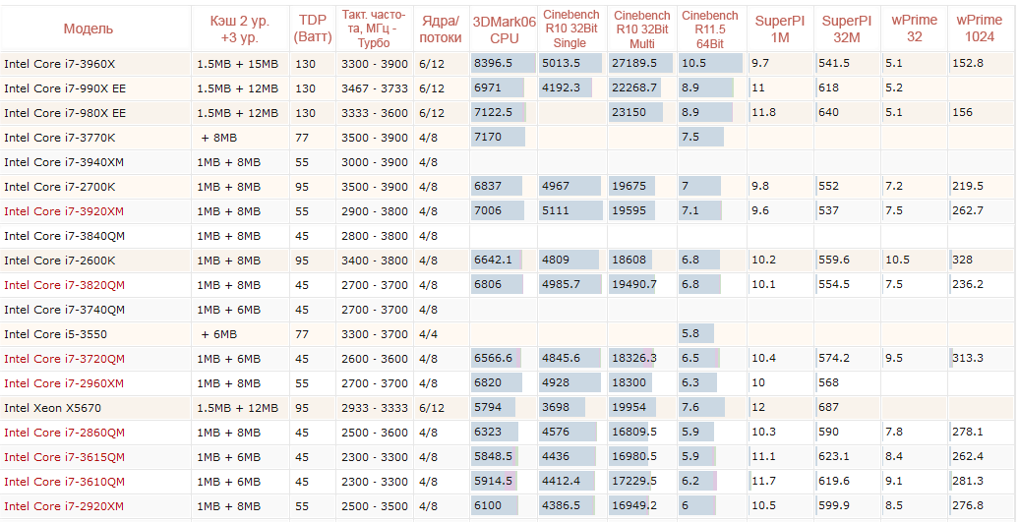Click the 4192.3 Cinebench Single value

pos(561,87)
